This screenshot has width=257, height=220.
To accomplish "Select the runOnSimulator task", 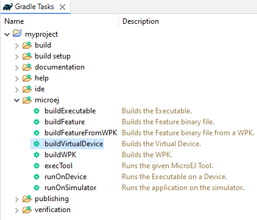I will [71, 188].
